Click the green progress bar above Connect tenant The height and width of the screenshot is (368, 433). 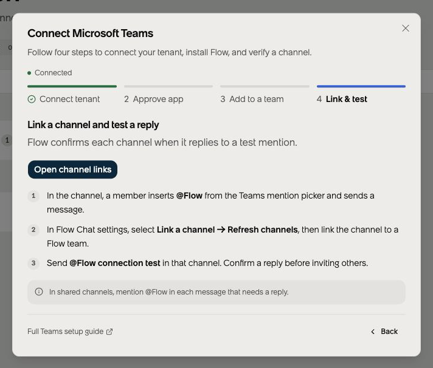[x=72, y=86]
